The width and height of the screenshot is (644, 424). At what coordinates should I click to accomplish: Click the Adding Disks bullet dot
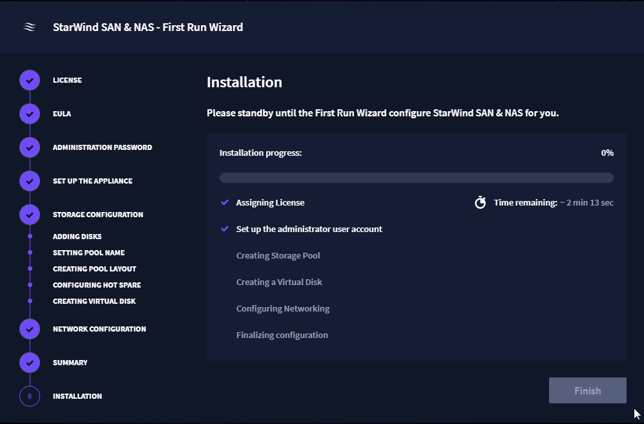pyautogui.click(x=30, y=237)
